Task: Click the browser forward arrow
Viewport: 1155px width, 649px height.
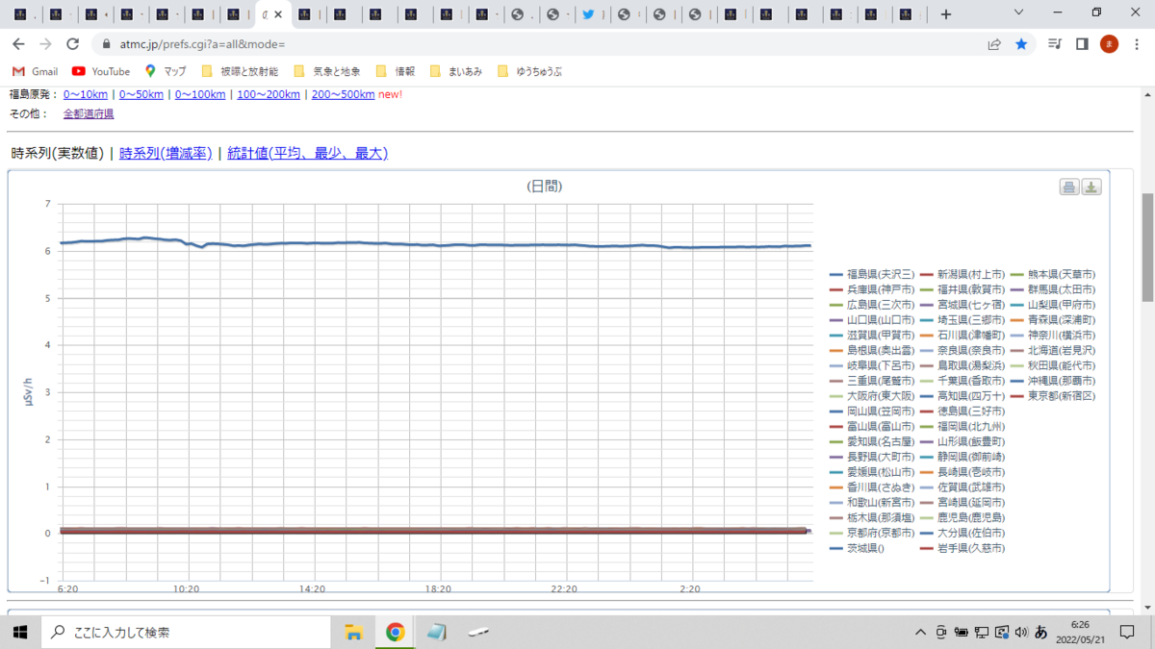Action: pyautogui.click(x=44, y=44)
